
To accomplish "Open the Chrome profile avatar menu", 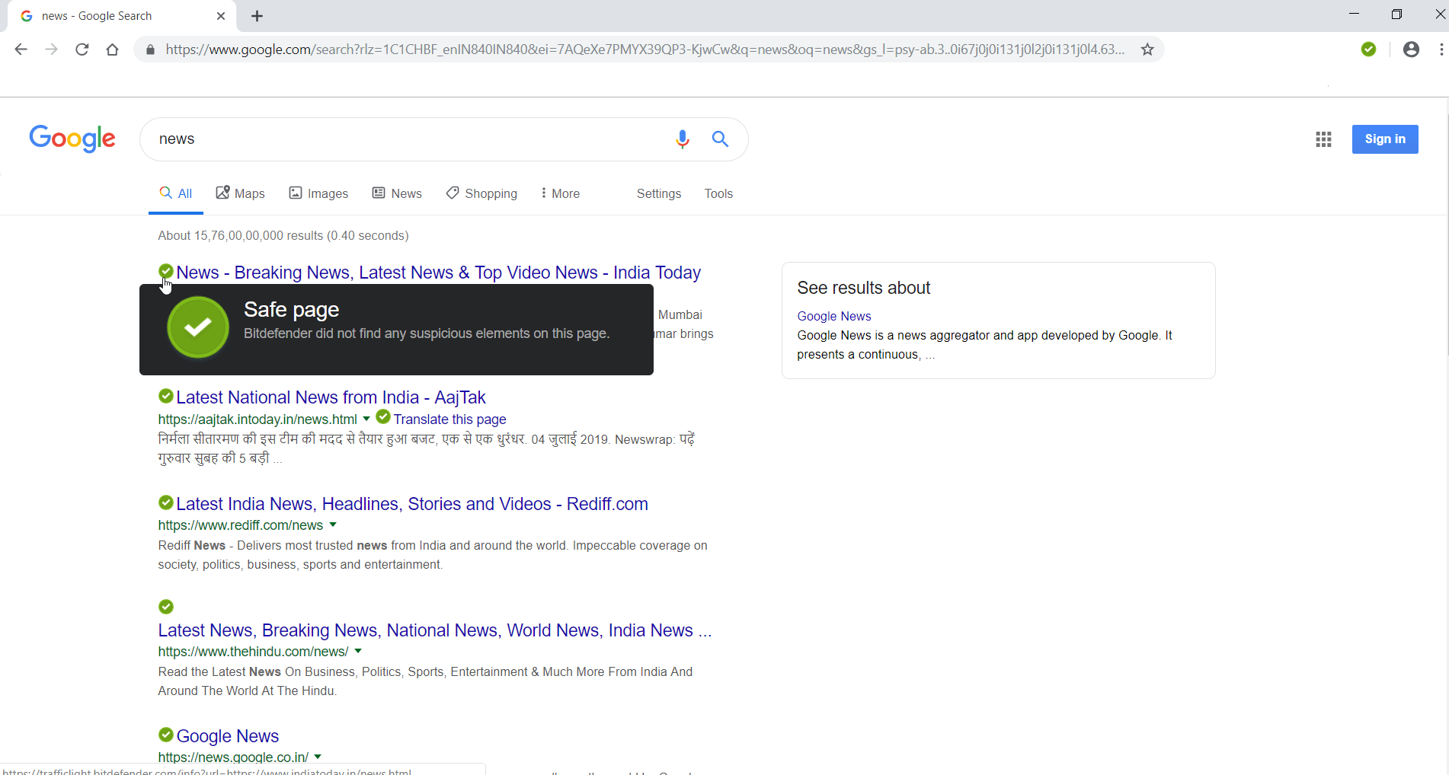I will pos(1411,49).
